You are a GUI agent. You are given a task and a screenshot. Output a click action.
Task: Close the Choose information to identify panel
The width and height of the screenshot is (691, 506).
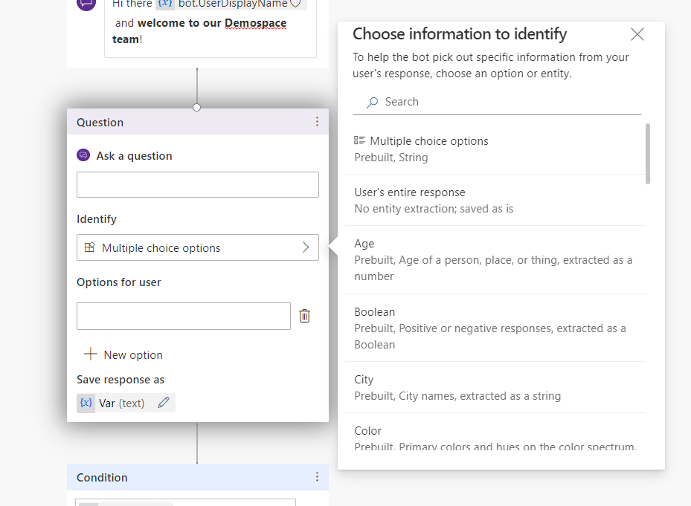637,34
